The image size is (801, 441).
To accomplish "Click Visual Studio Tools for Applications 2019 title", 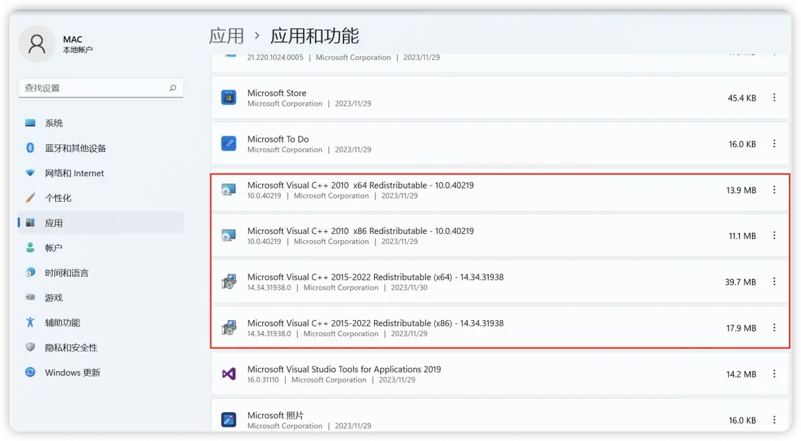I will coord(344,369).
